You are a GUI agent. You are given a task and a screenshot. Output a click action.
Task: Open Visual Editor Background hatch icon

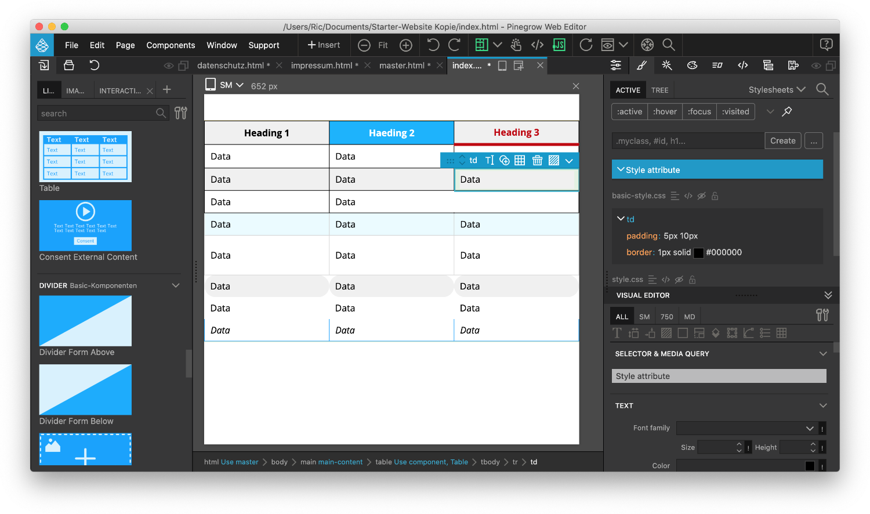click(666, 333)
